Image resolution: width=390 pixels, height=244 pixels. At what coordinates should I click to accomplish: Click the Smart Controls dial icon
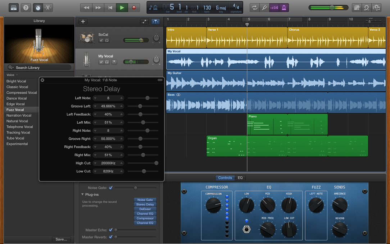38,7
